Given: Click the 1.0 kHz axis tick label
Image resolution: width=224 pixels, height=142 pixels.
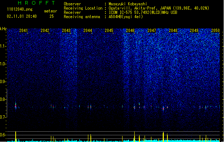Looking at the screenshot, I should pyautogui.click(x=3, y=64).
